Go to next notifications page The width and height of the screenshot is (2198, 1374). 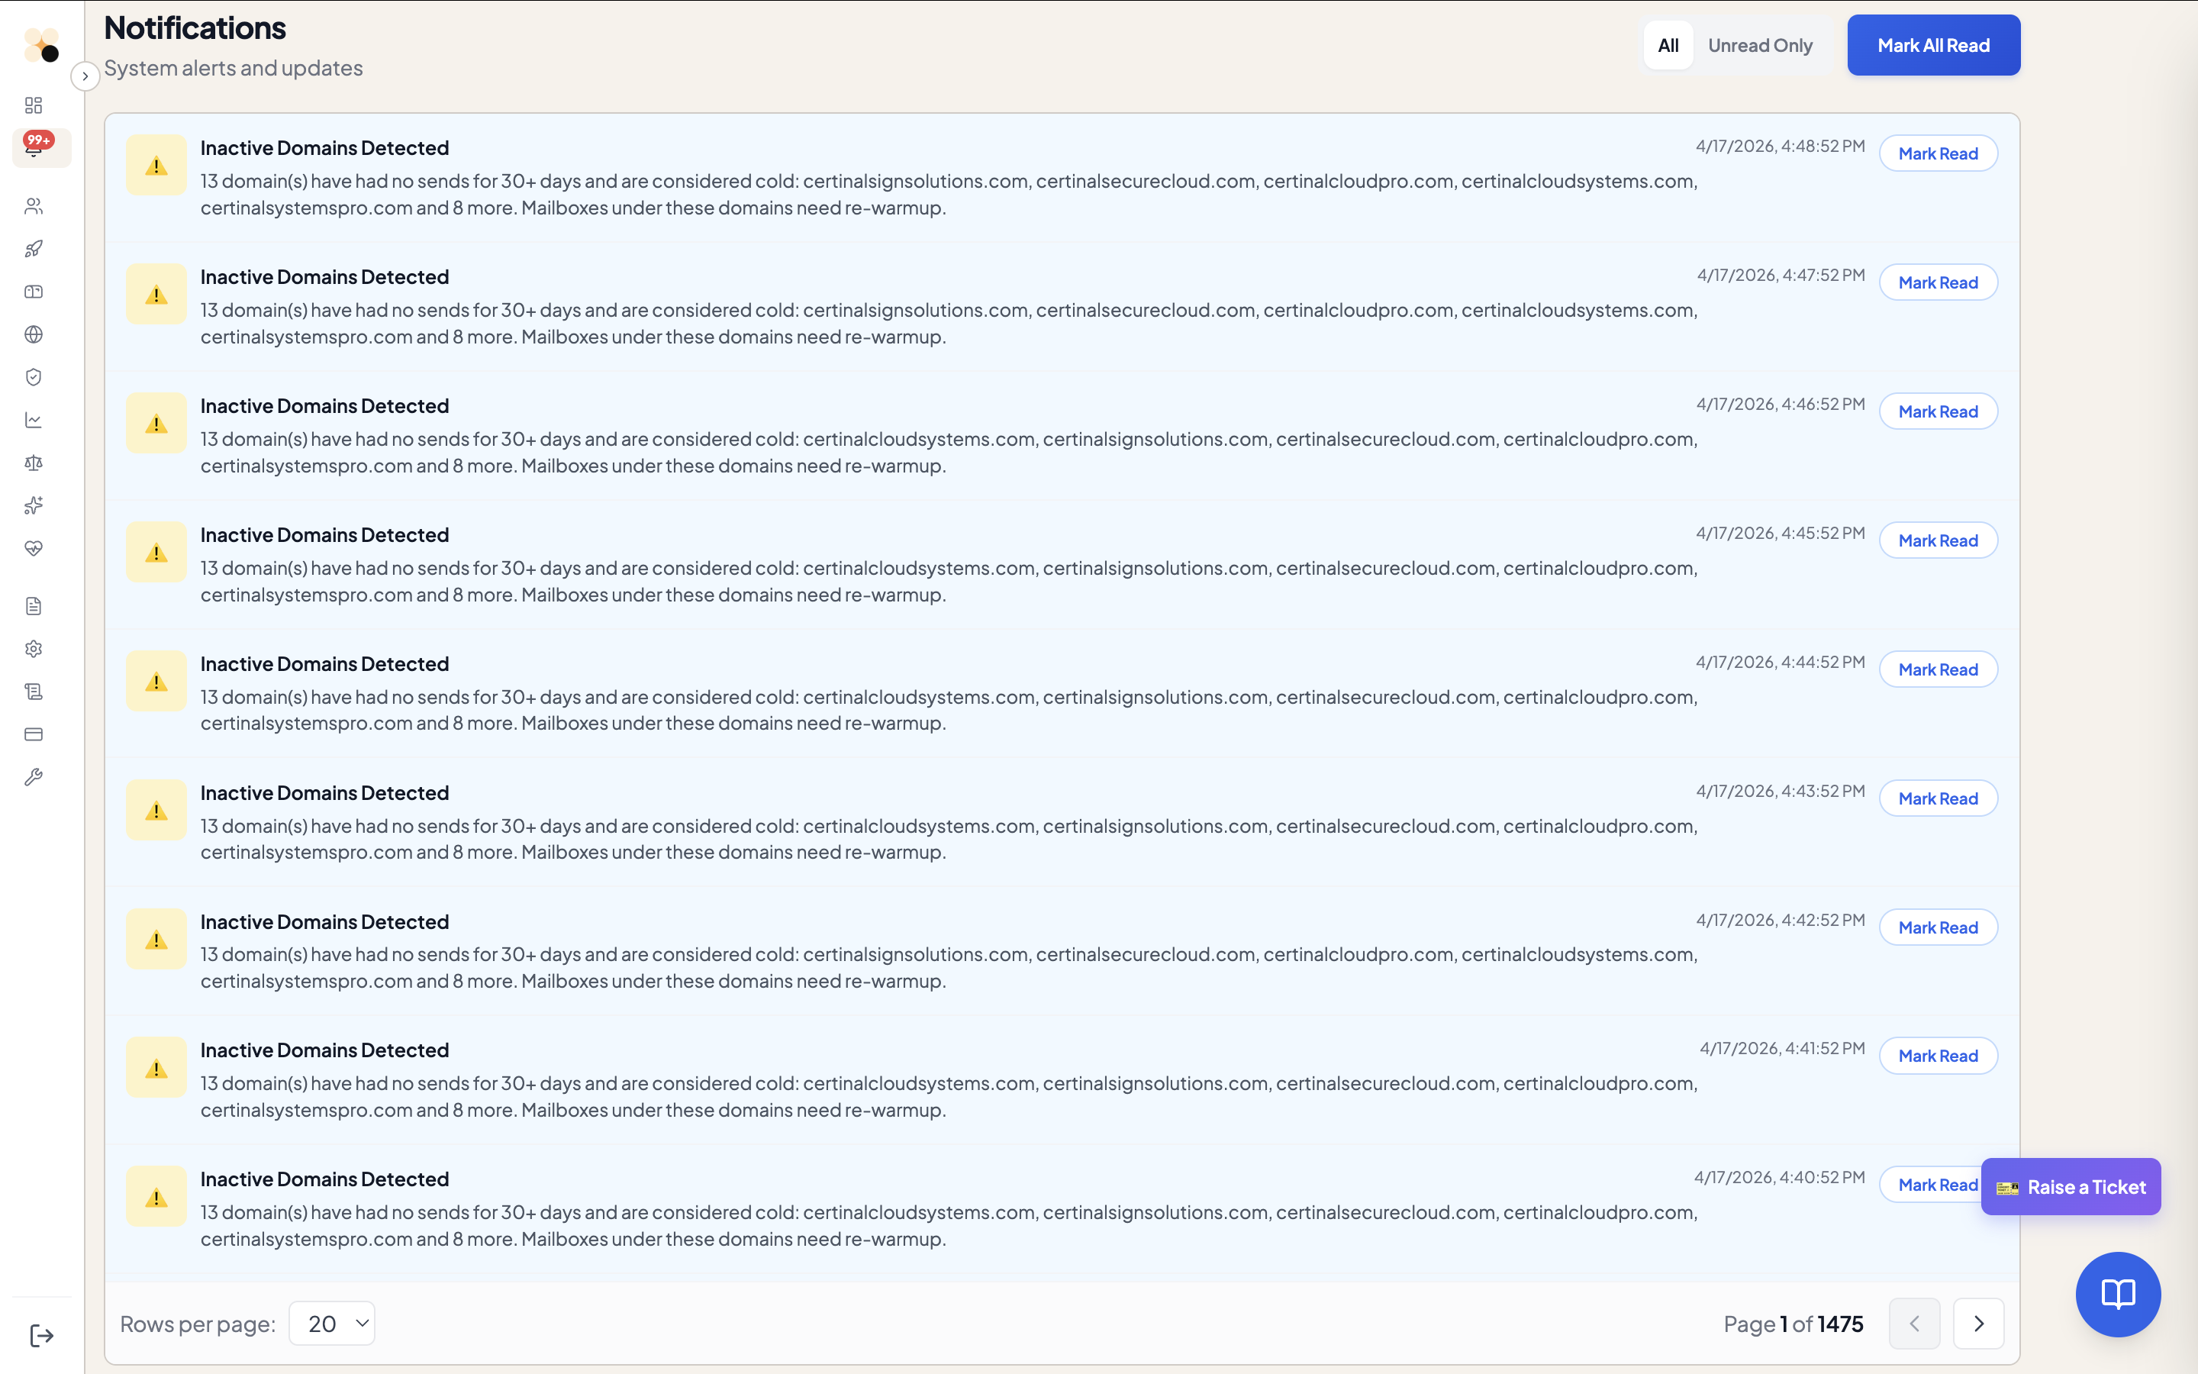1978,1323
